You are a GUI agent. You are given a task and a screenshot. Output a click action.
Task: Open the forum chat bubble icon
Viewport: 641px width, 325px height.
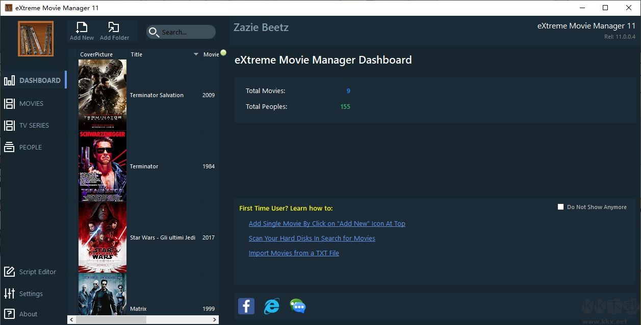[x=297, y=306]
